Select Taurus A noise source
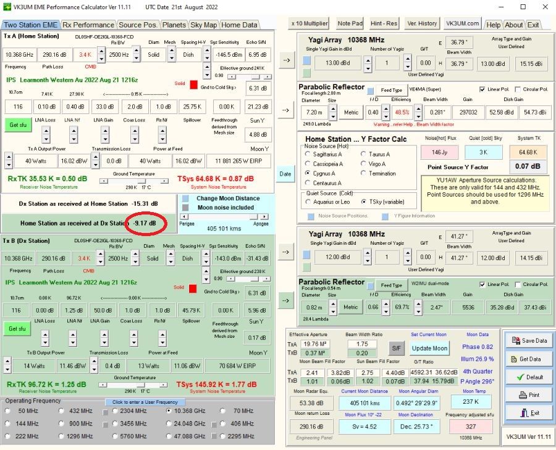 coord(363,154)
